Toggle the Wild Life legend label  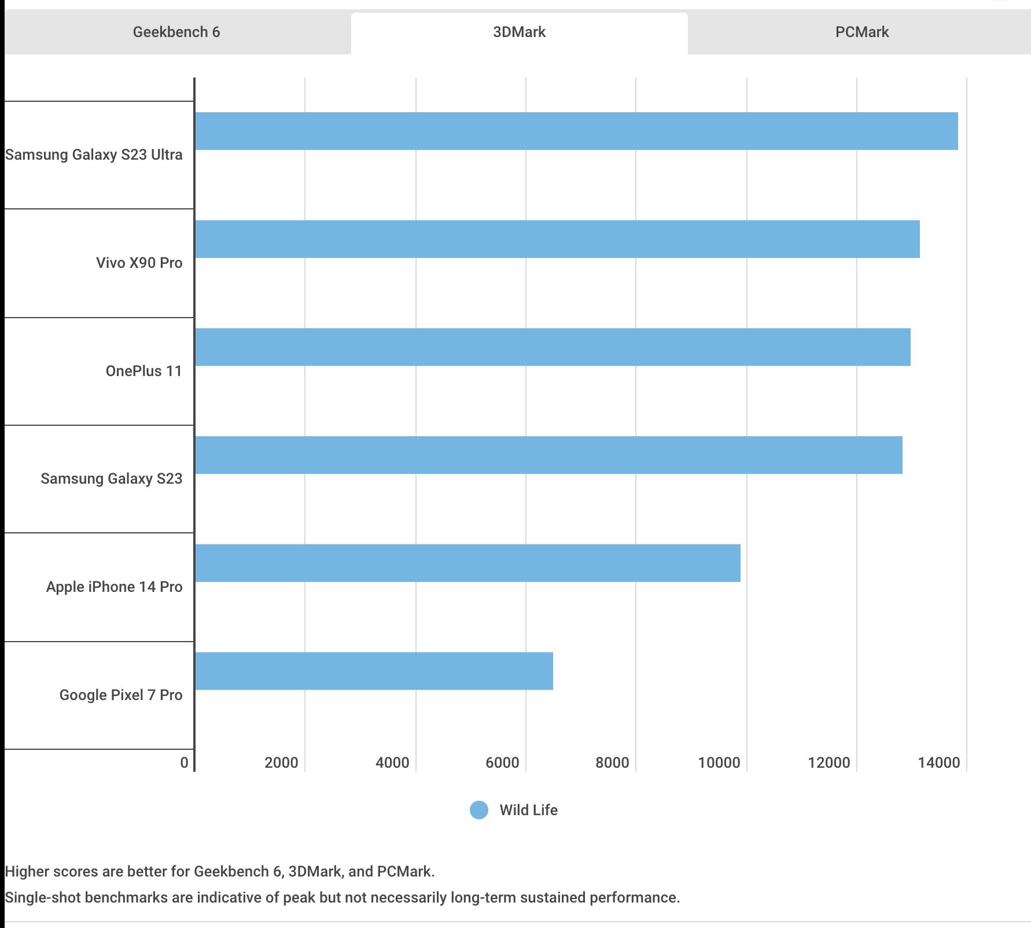[x=528, y=810]
